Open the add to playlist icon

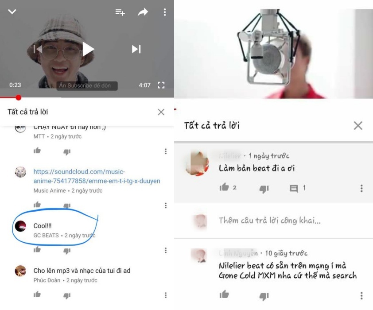click(x=120, y=12)
